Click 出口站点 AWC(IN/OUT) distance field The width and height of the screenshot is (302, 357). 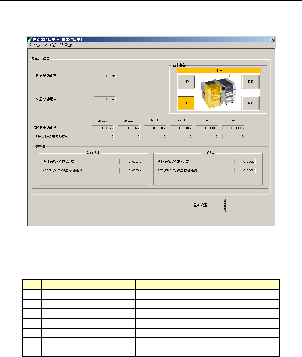[245, 170]
